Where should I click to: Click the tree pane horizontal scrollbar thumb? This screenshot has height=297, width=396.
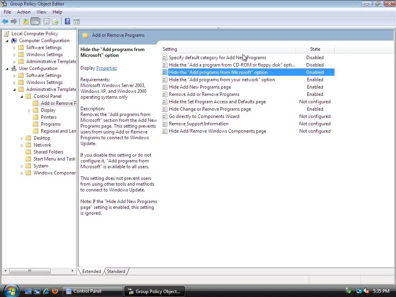[x=30, y=271]
